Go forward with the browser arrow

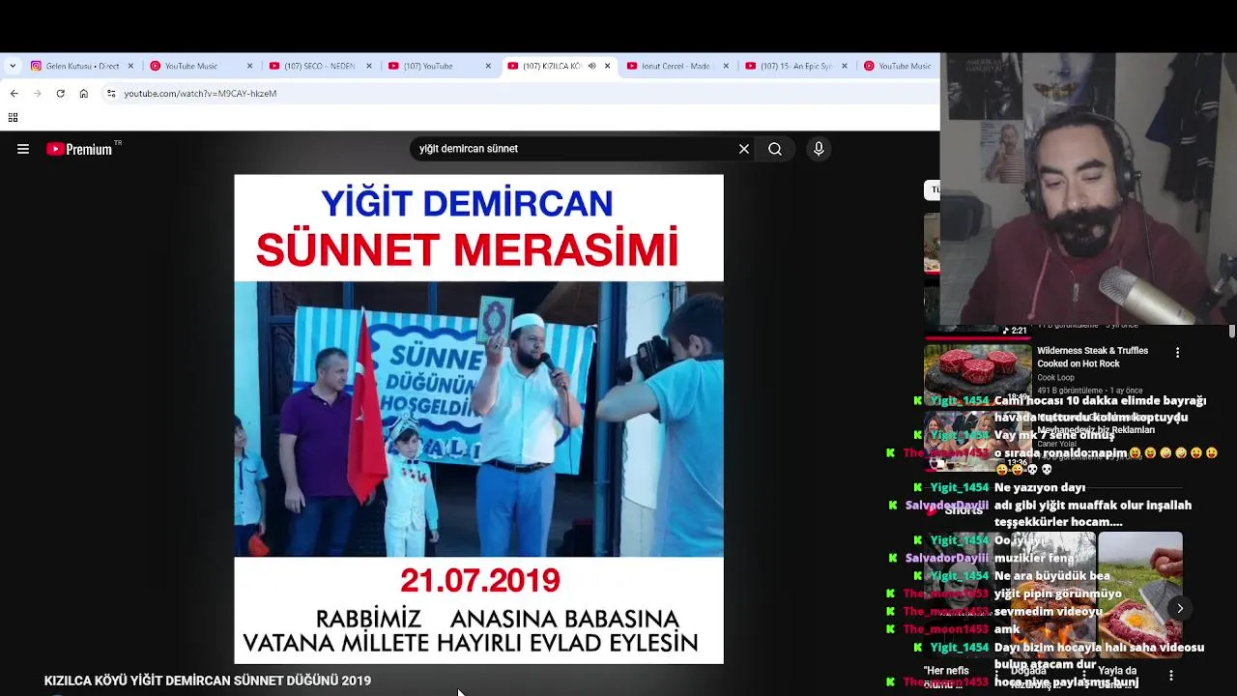[37, 94]
